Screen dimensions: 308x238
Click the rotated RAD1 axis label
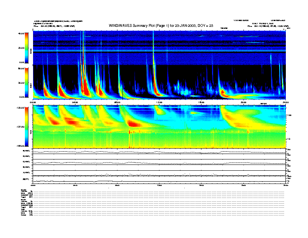tap(31, 86)
